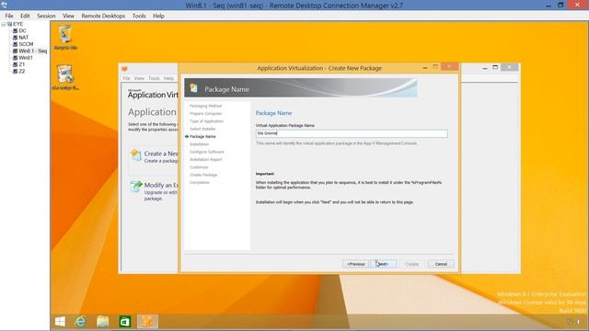Click the Prepare Computer wizard step

click(x=206, y=113)
